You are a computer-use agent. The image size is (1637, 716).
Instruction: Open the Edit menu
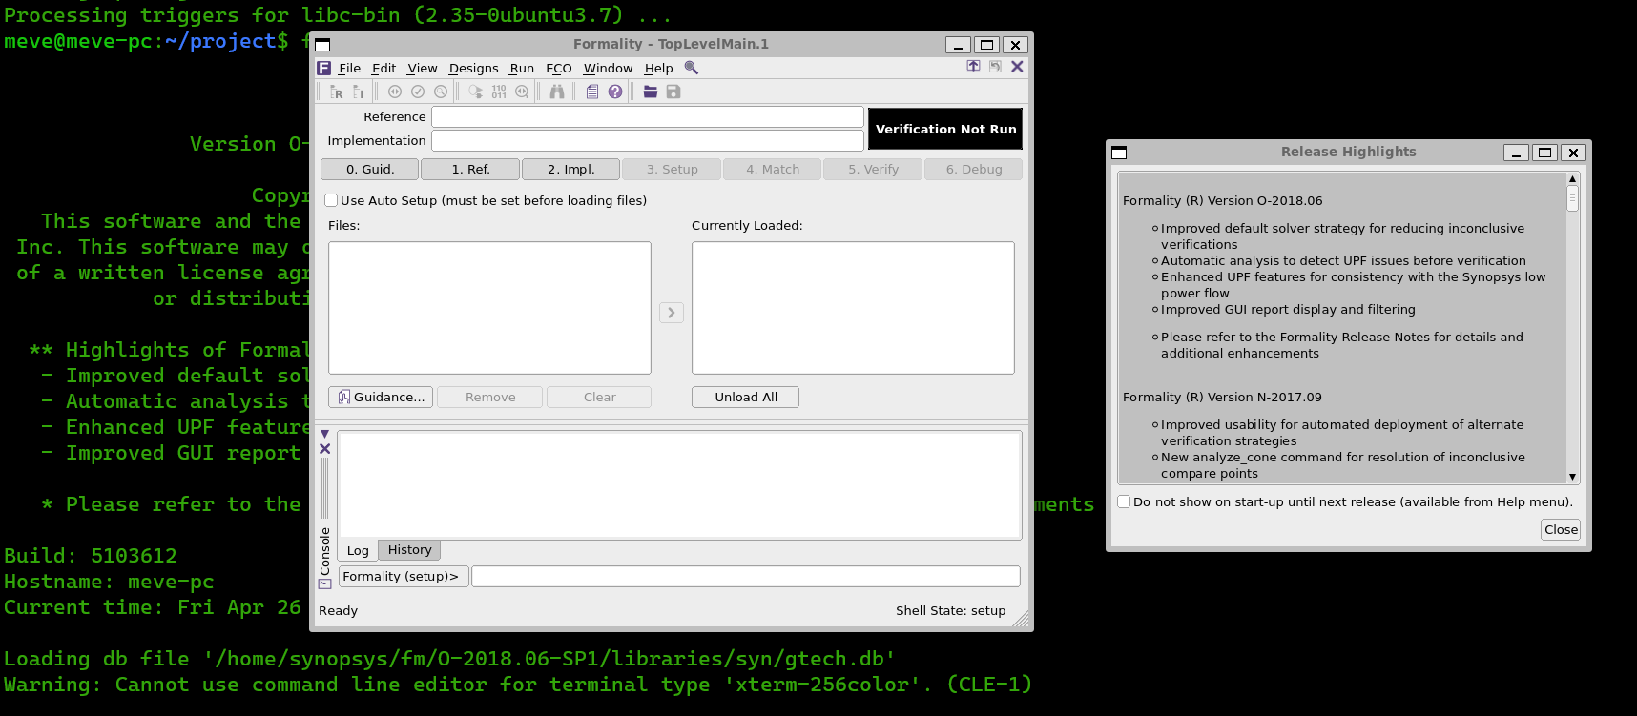point(383,68)
